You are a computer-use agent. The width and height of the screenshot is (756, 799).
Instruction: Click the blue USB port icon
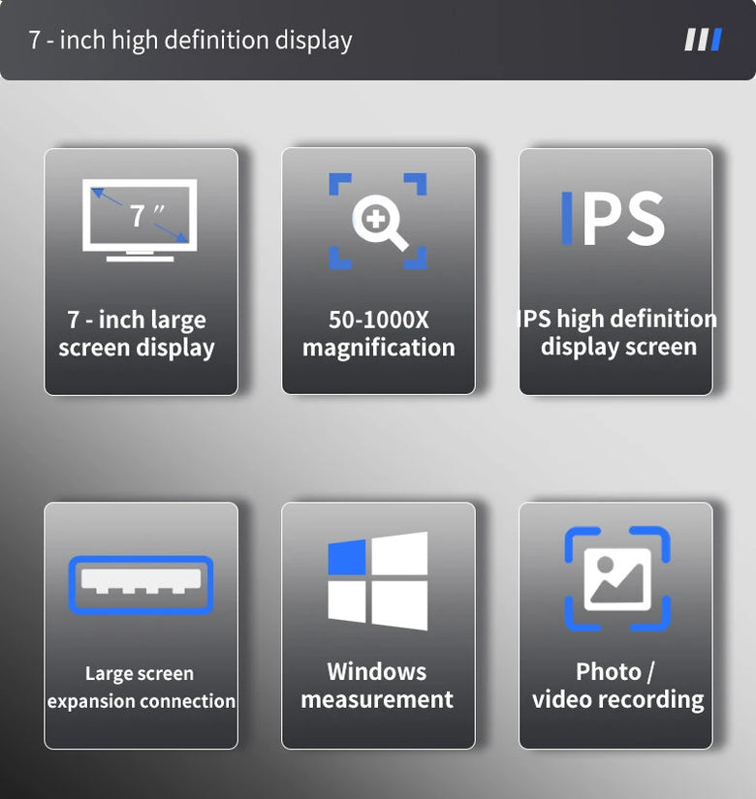[141, 584]
